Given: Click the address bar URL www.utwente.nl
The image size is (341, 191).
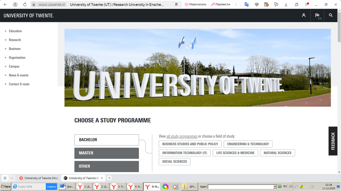Looking at the screenshot, I should click(52, 5).
